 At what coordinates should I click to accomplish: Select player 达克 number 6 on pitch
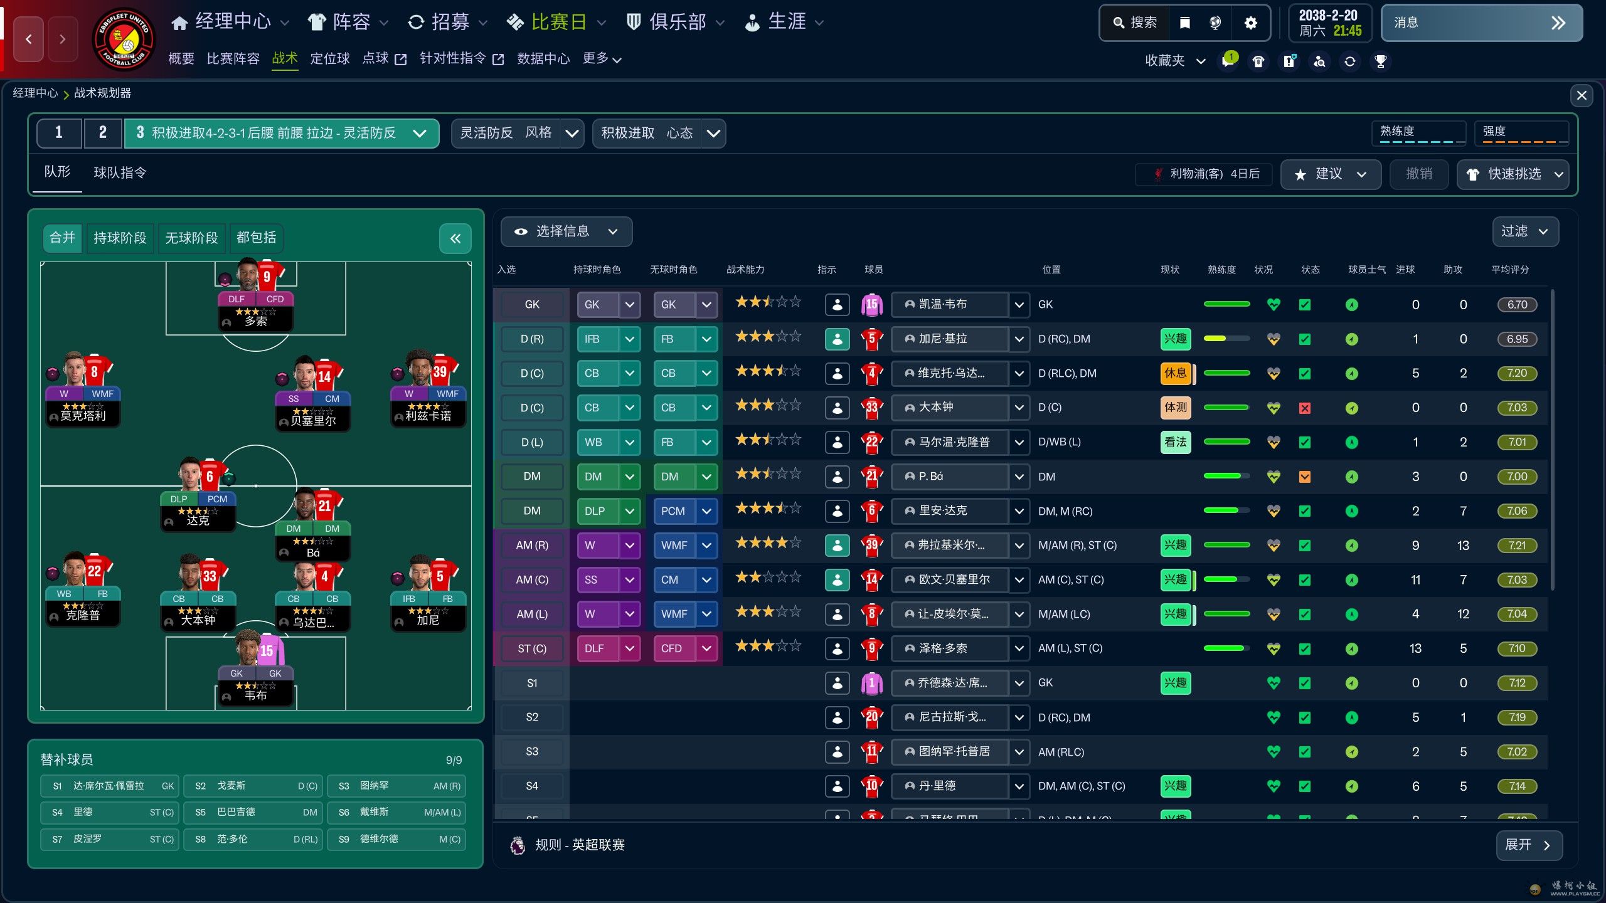198,494
